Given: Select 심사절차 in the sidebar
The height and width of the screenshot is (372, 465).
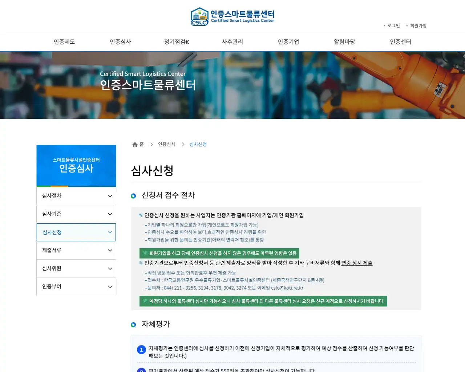Looking at the screenshot, I should (76, 196).
